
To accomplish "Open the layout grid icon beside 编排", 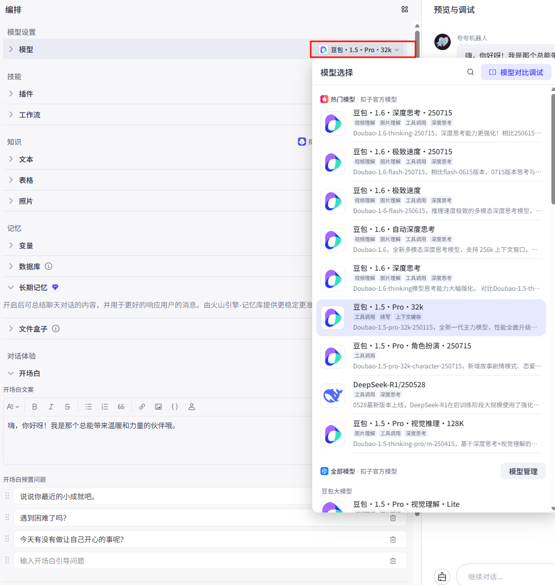I will (x=405, y=9).
